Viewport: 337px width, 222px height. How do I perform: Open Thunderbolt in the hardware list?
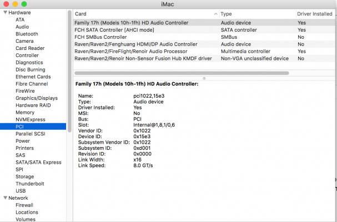(31, 184)
